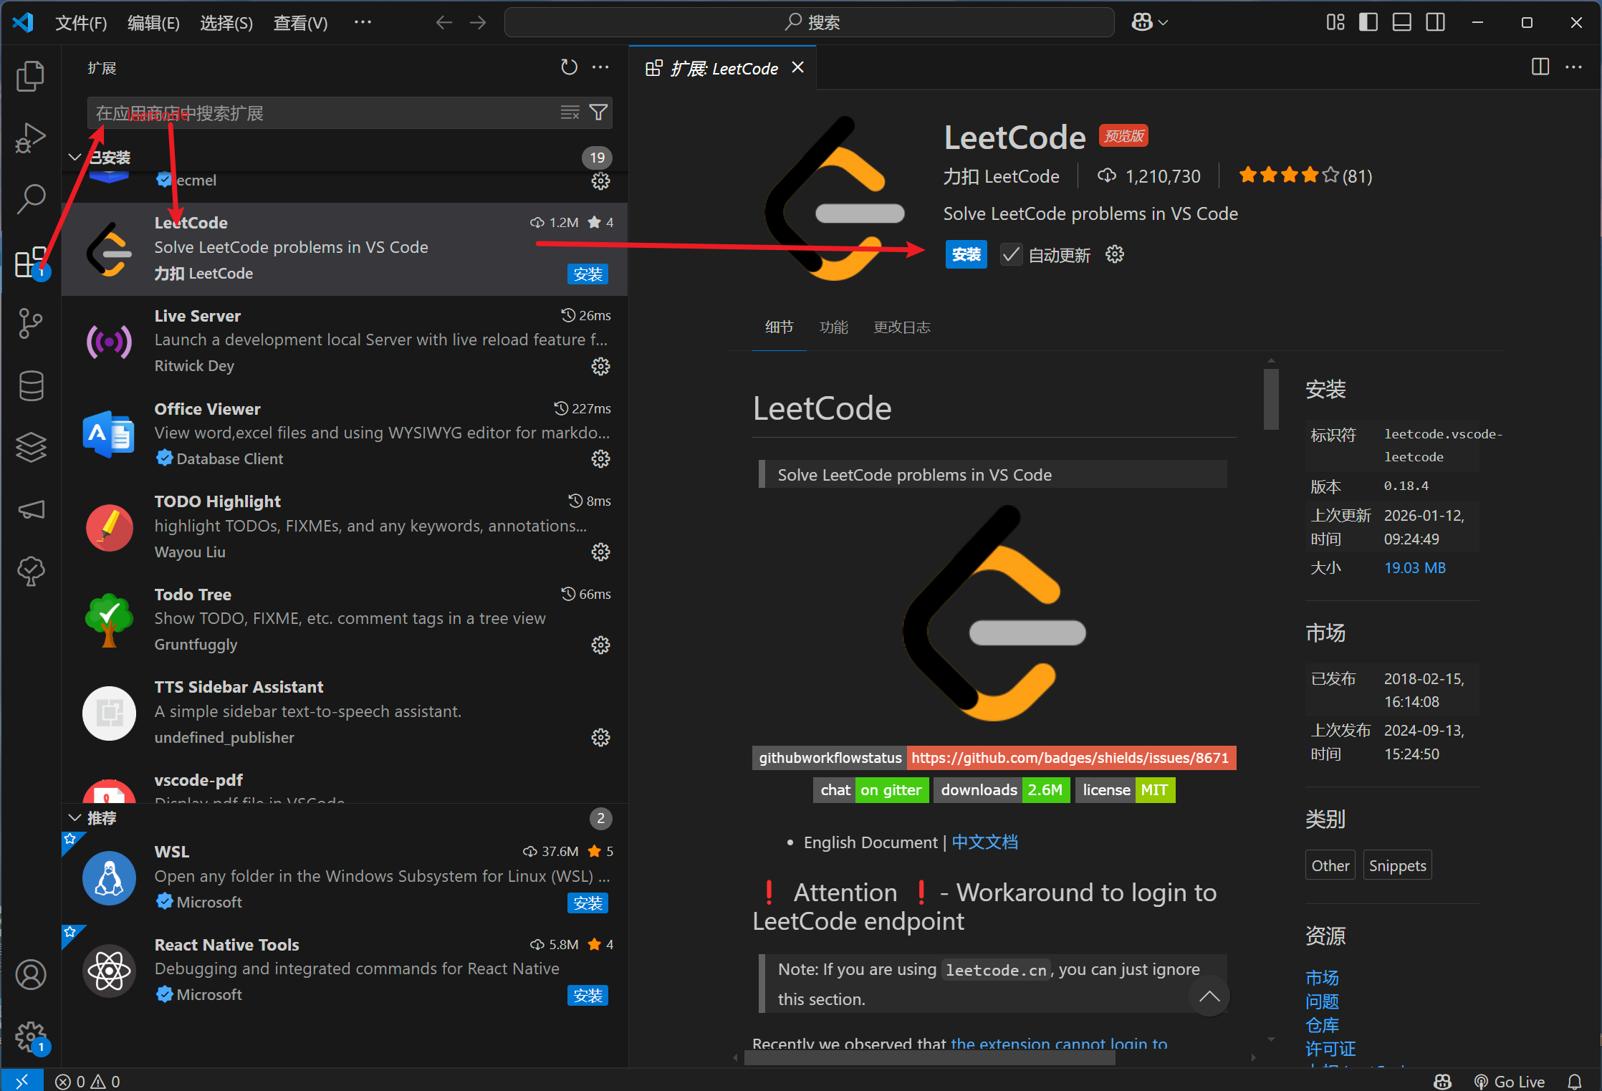Viewport: 1602px width, 1091px height.
Task: Select the Search icon in the activity bar
Action: pyautogui.click(x=30, y=198)
